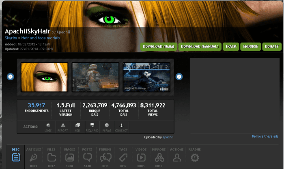Open the ACTIONS tab with person icon
Screen dimensions: 284x170
[x=177, y=155]
